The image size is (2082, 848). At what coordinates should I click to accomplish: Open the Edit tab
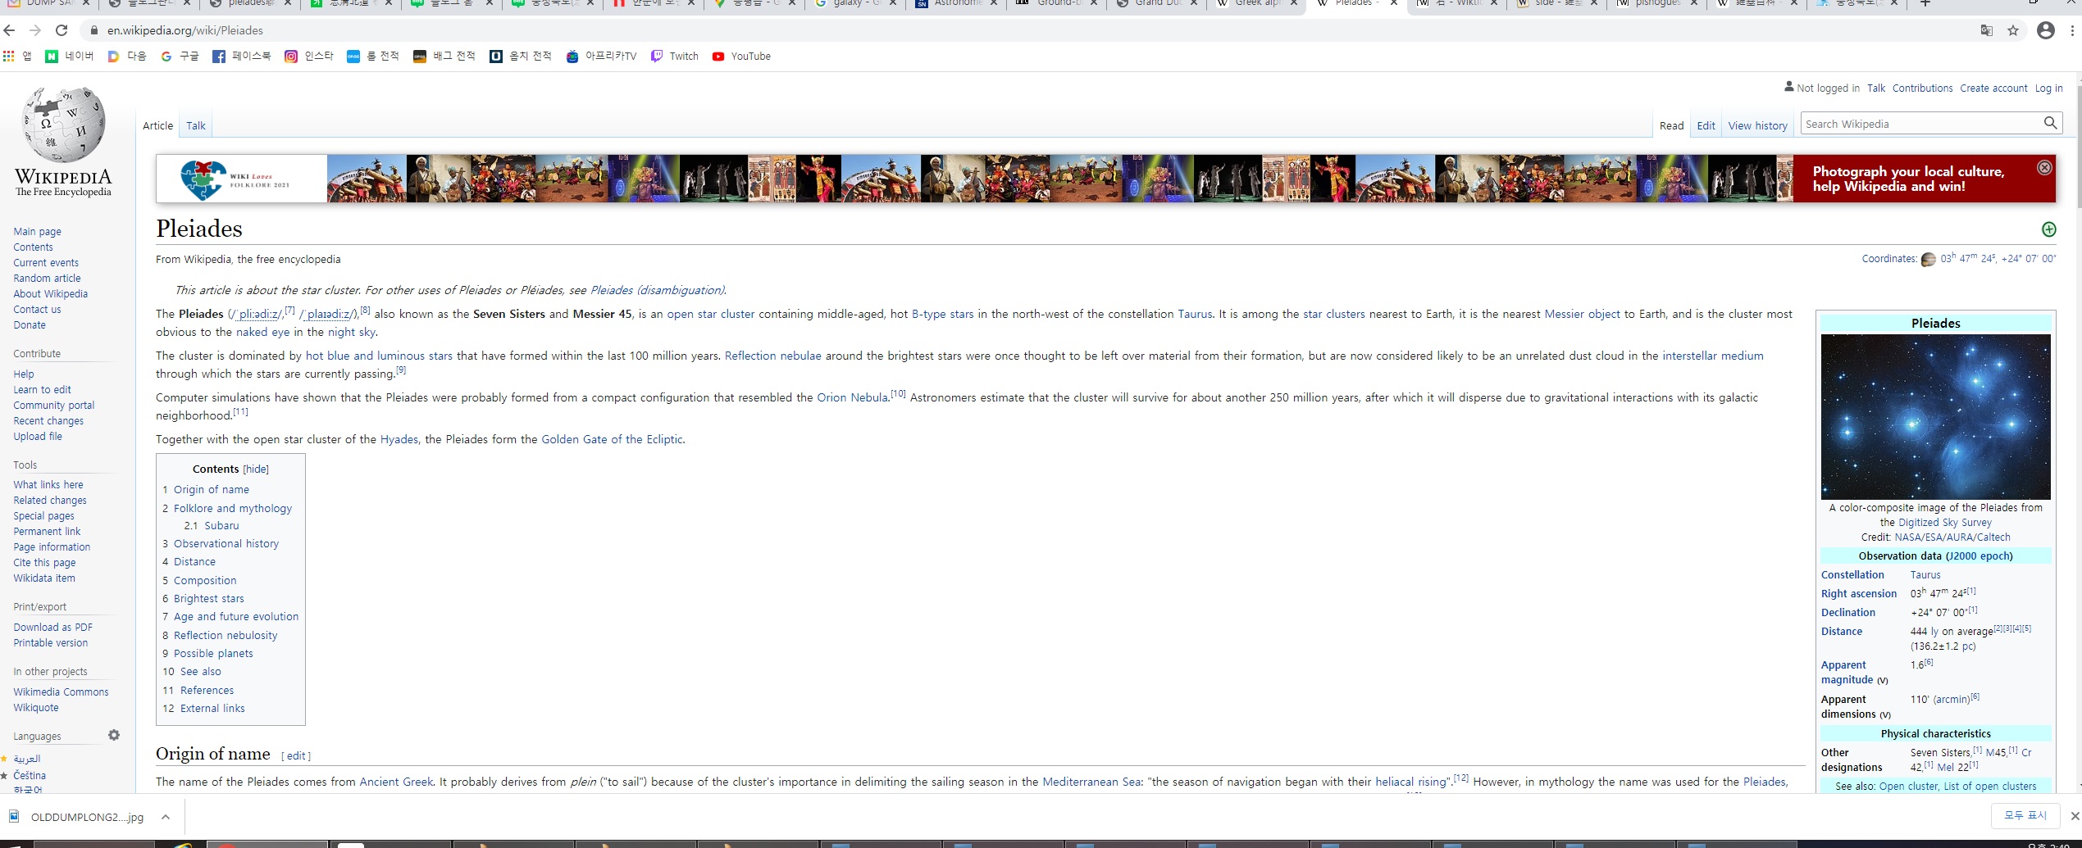point(1706,125)
